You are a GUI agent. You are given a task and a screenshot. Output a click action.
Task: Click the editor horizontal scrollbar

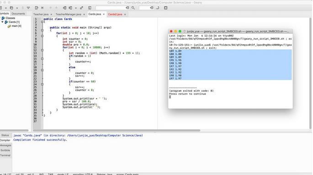point(117,130)
